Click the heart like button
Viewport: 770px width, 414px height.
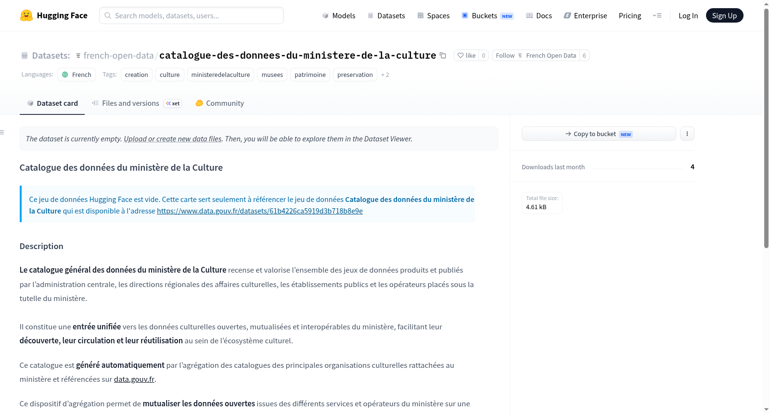[x=466, y=55]
